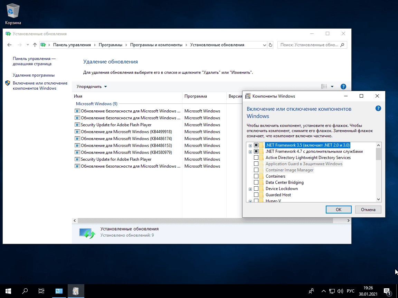
Task: Open Task View on the taskbar
Action: (x=41, y=291)
